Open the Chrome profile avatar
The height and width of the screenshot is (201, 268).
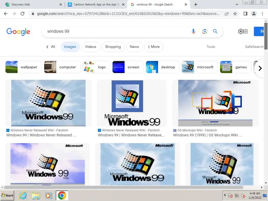coord(254,14)
